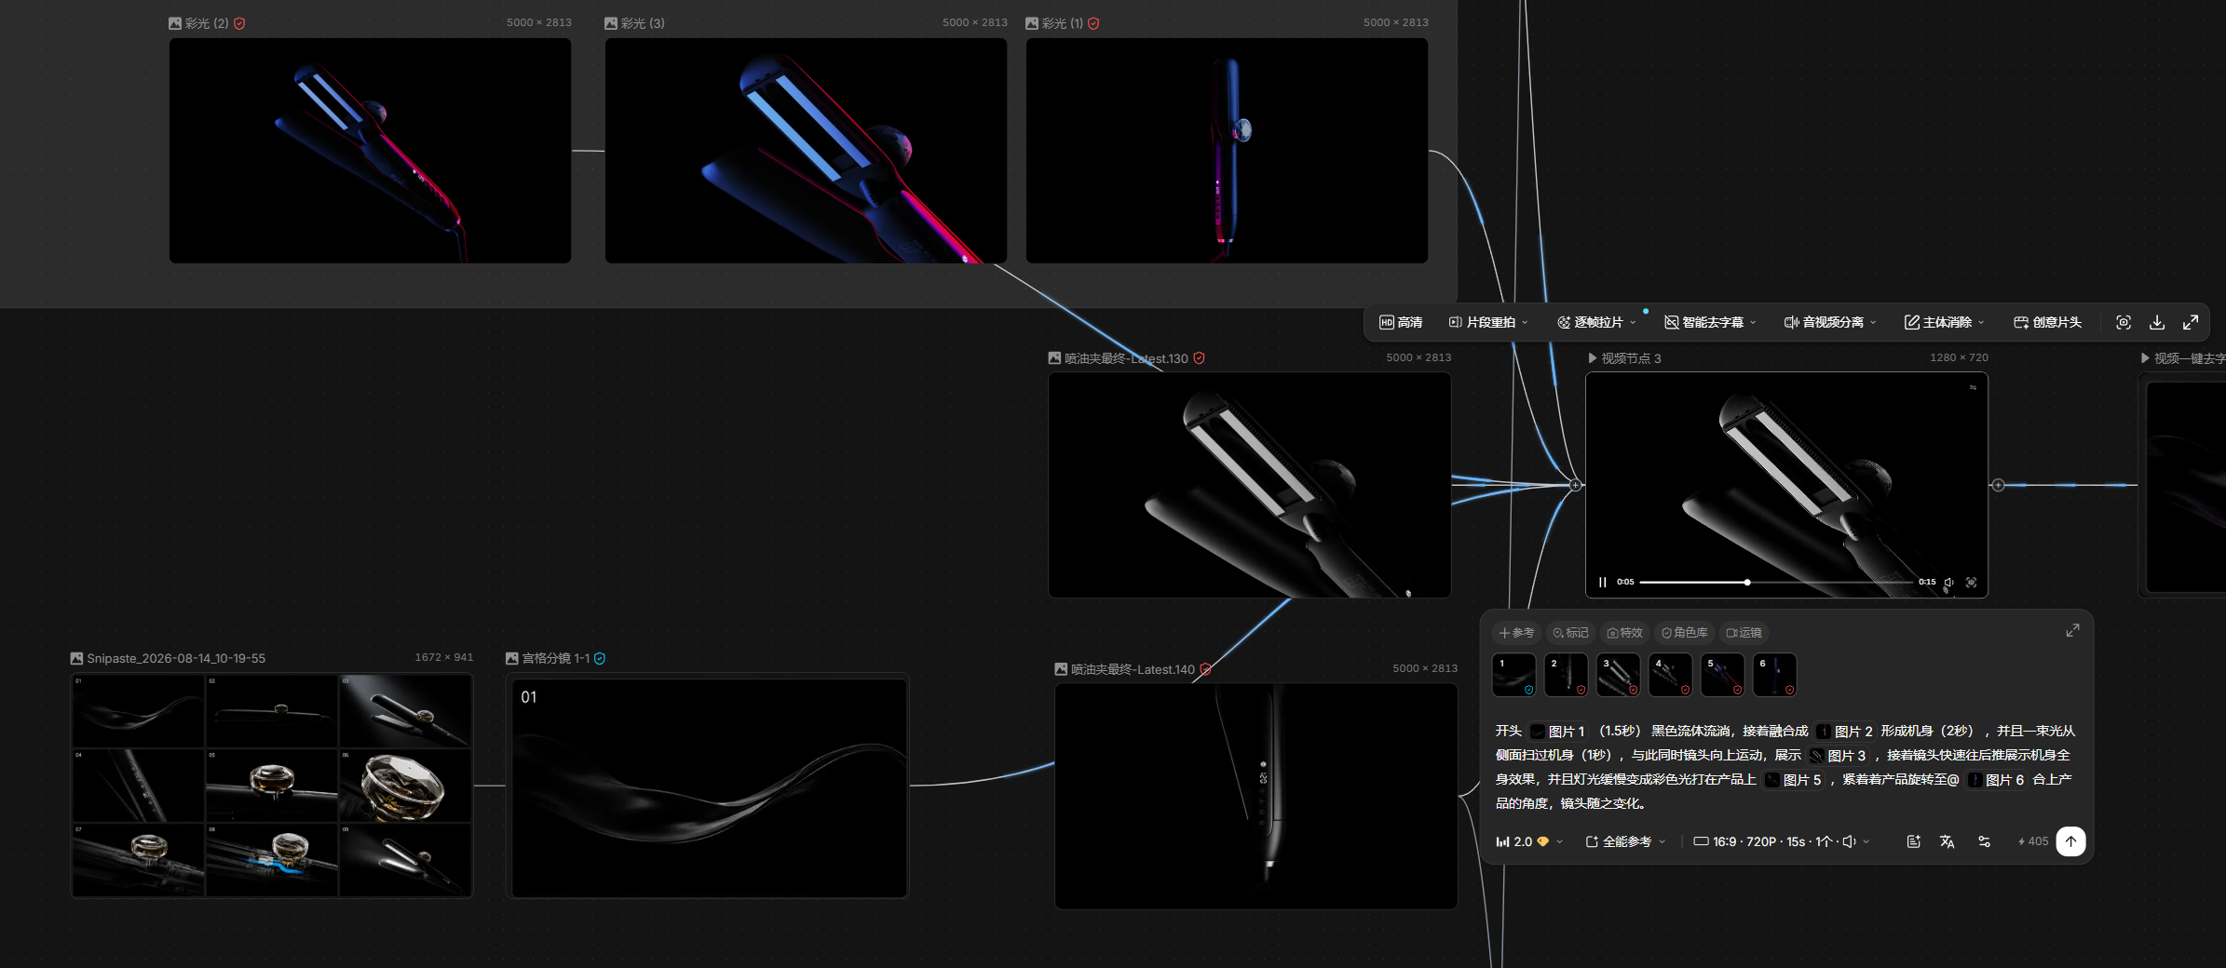Image resolution: width=2226 pixels, height=968 pixels.
Task: Select reference thumbnail number 3
Action: tap(1618, 676)
